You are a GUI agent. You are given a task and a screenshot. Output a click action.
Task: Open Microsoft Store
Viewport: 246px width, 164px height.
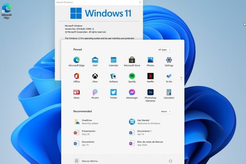click(132, 62)
